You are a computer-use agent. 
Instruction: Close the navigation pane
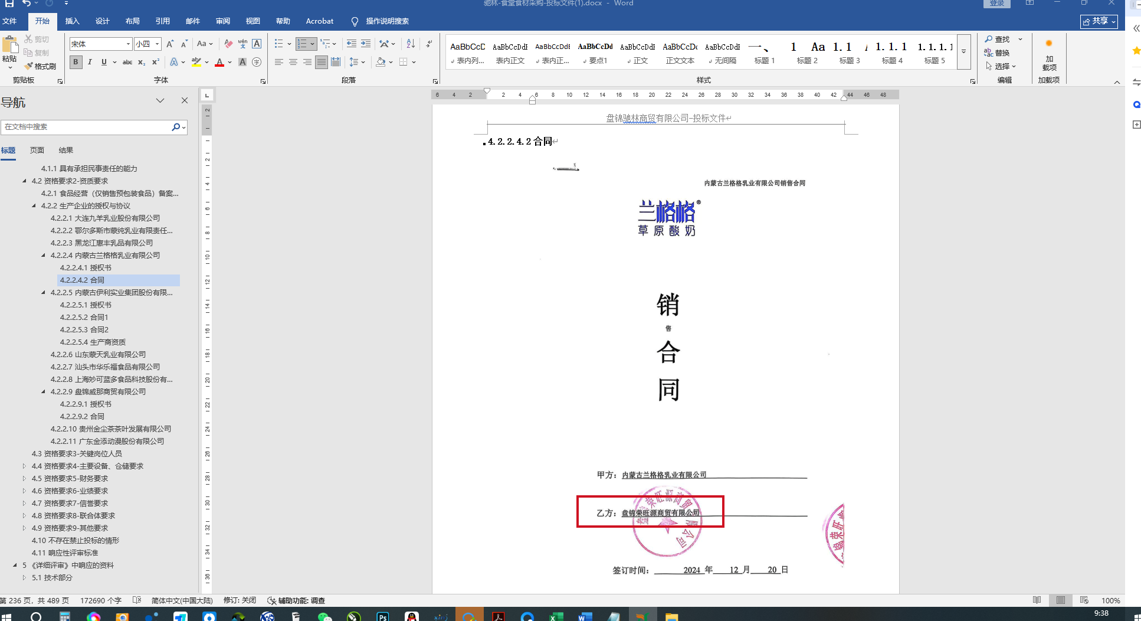coord(185,101)
